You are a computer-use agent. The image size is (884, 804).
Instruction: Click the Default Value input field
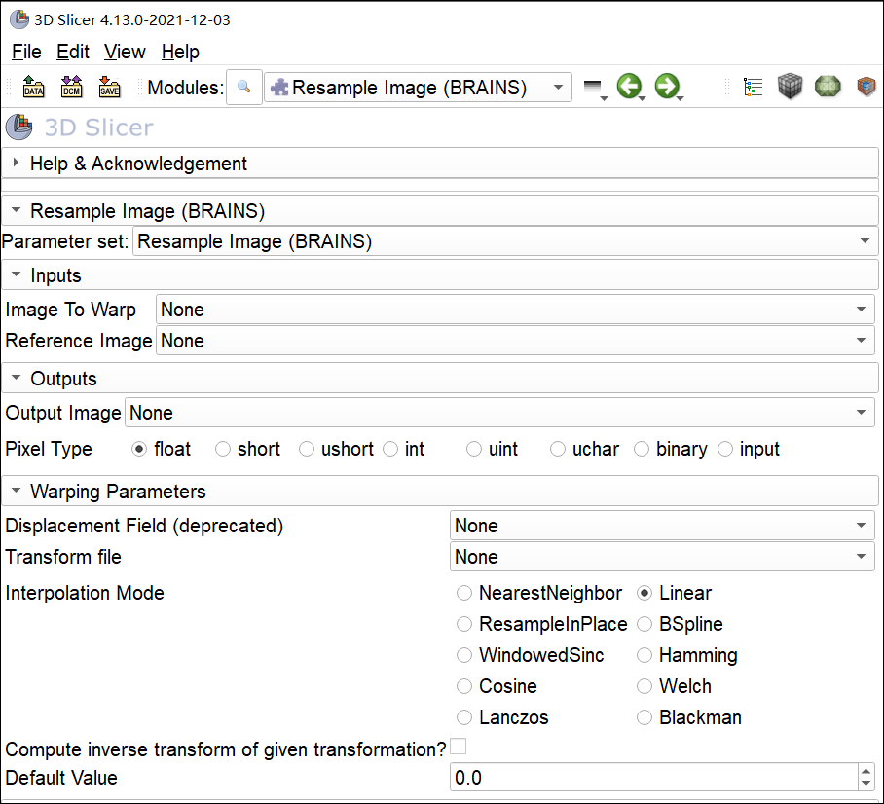click(652, 778)
